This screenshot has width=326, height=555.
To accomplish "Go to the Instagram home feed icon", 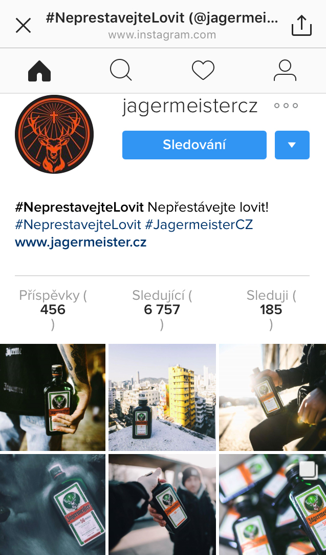I will (x=39, y=71).
